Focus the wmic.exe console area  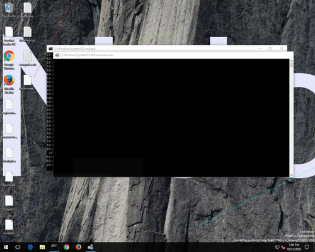(x=171, y=118)
